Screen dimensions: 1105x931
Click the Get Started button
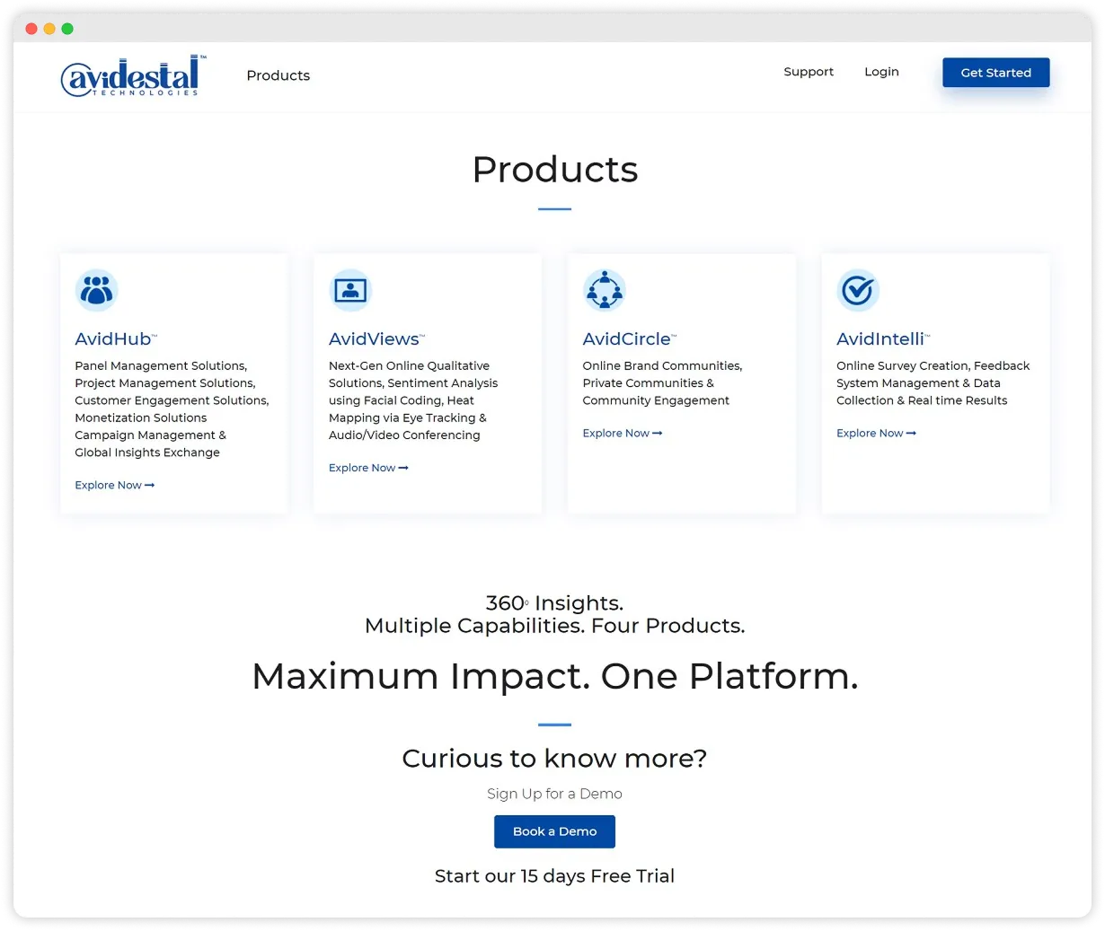(x=995, y=73)
